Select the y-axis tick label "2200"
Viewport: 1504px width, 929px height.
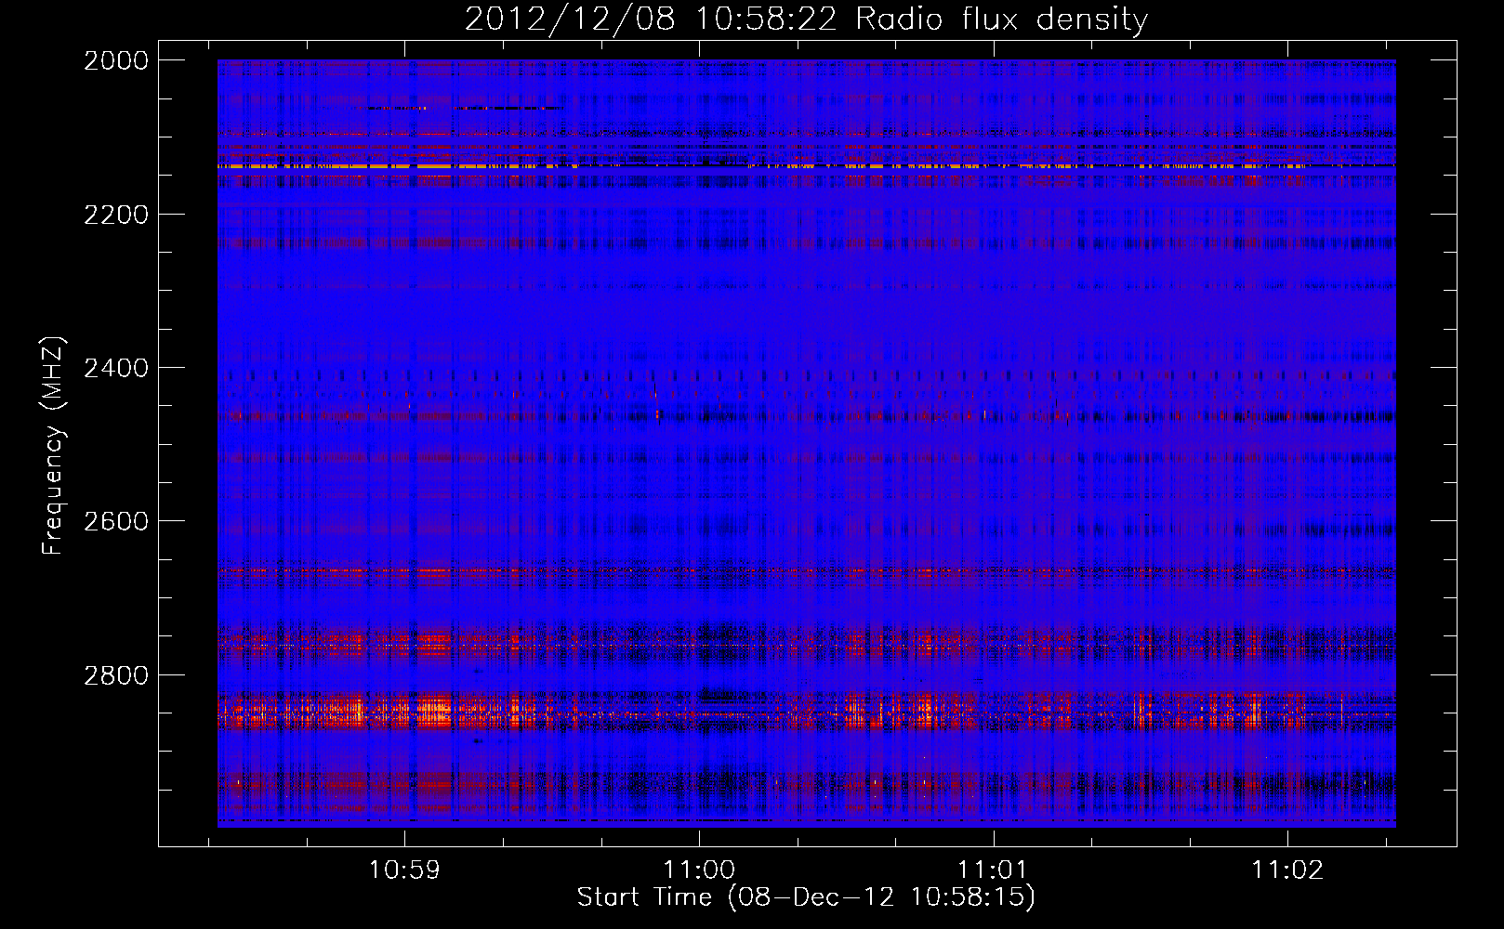click(116, 215)
